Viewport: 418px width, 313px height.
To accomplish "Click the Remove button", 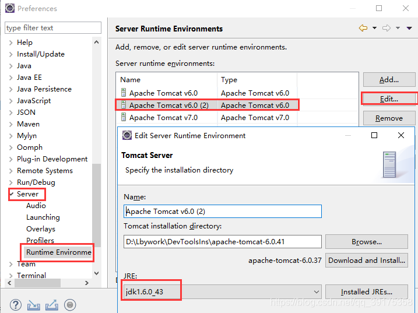I will tap(389, 118).
